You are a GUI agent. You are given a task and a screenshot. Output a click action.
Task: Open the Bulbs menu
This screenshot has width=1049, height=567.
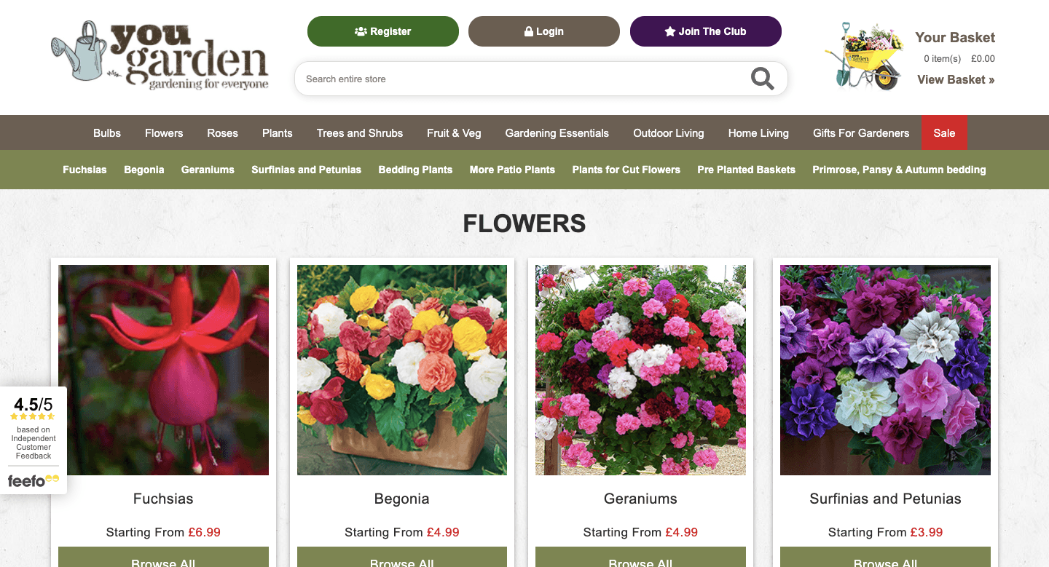107,133
